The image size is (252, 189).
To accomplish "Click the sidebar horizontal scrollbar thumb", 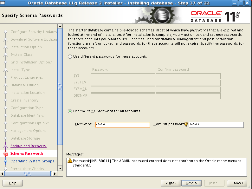I will point(28,174).
